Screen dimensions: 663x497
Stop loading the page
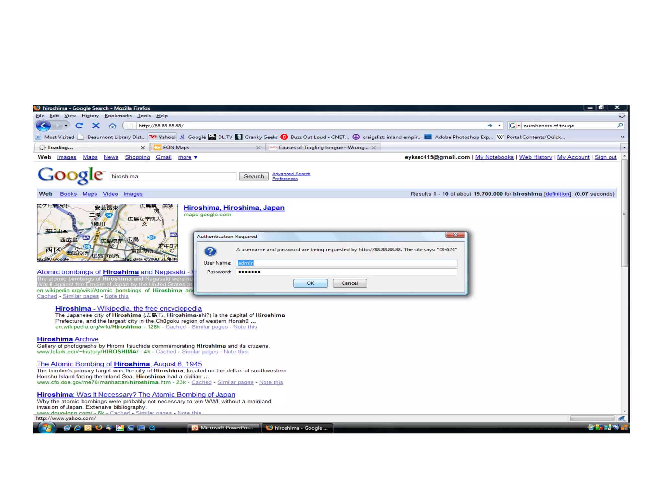(96, 126)
